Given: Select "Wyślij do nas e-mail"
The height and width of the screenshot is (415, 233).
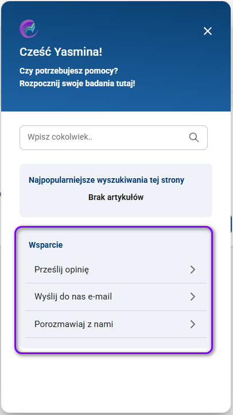Looking at the screenshot, I should [x=116, y=297].
